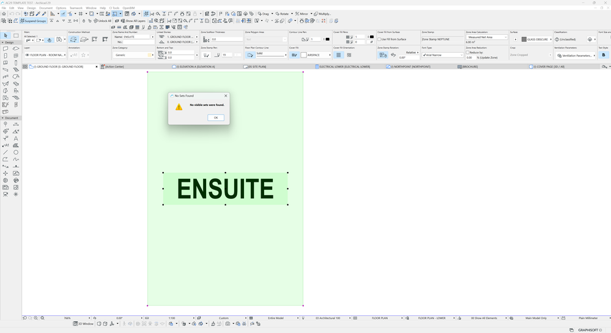Open the Design menu
Viewport: 611px width, 333px height.
(x=32, y=8)
